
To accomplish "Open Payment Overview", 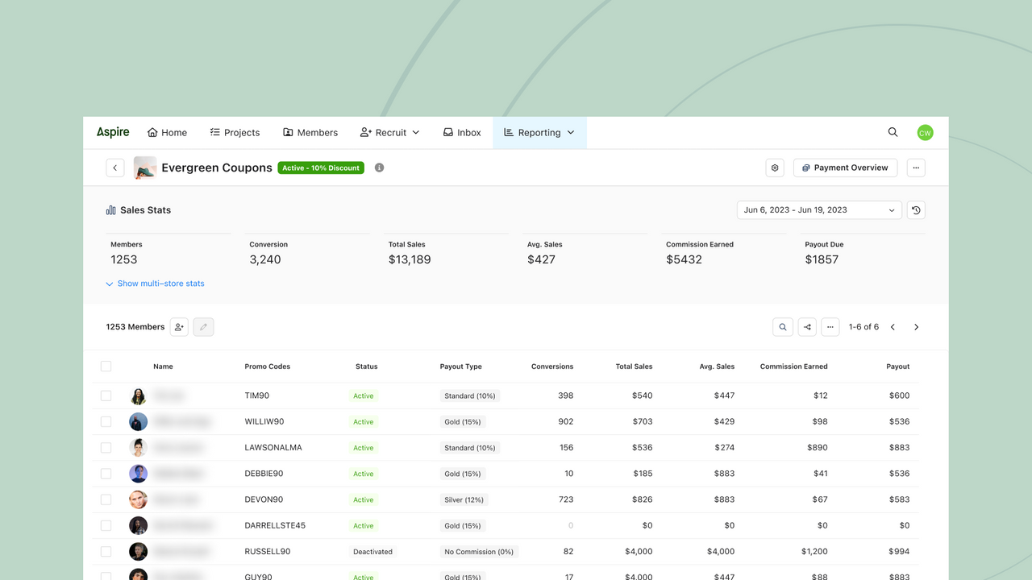I will (x=845, y=168).
